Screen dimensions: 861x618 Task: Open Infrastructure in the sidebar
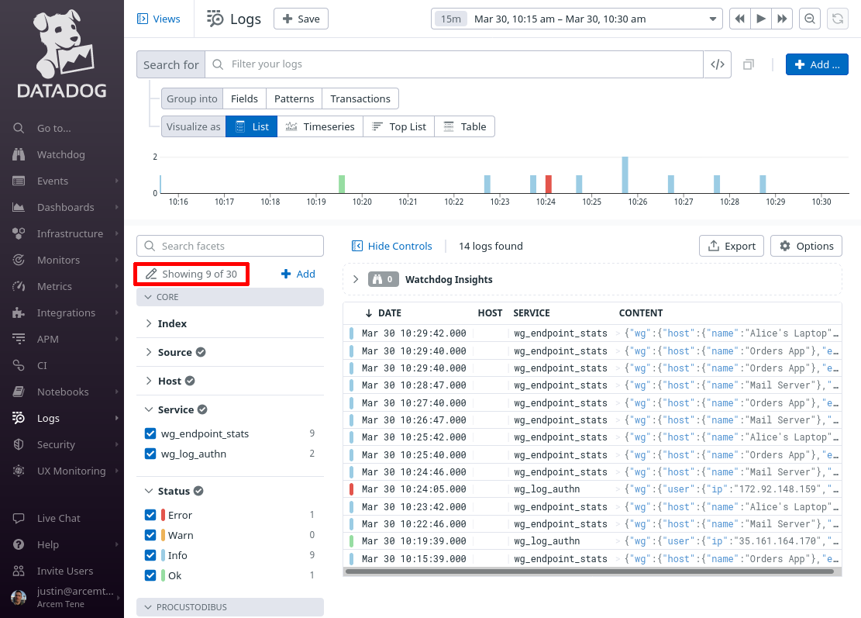(x=70, y=233)
